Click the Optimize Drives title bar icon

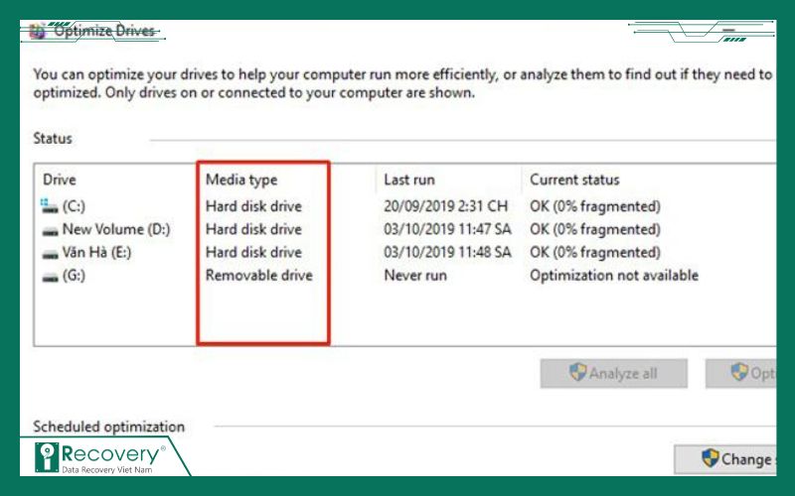(x=37, y=32)
